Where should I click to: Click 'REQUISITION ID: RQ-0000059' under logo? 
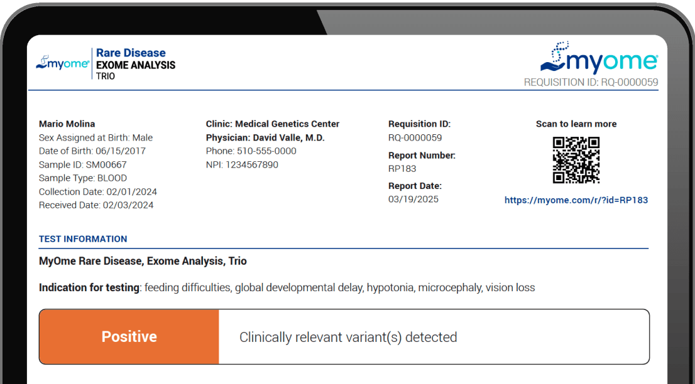591,82
